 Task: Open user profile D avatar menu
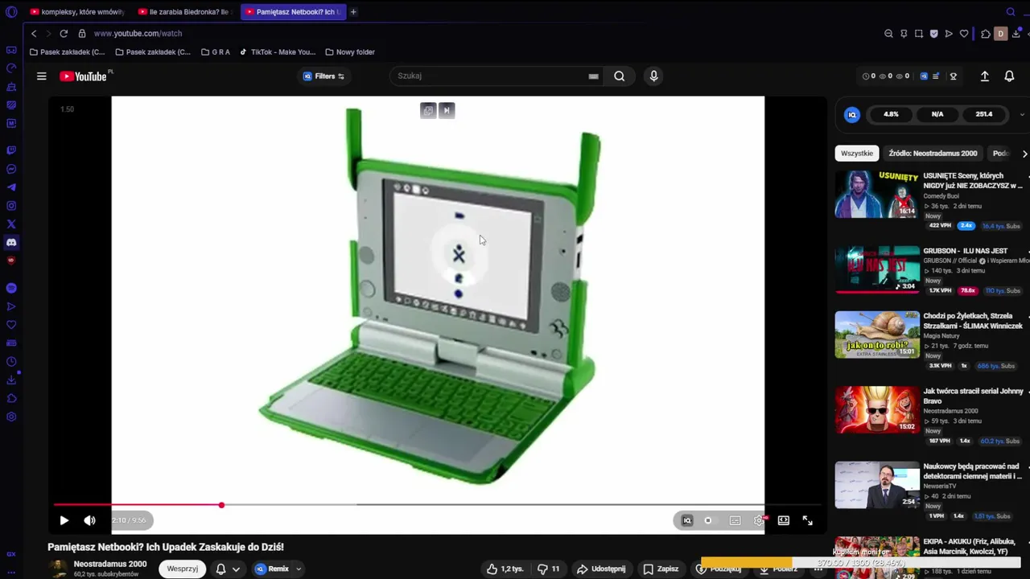coord(1000,34)
